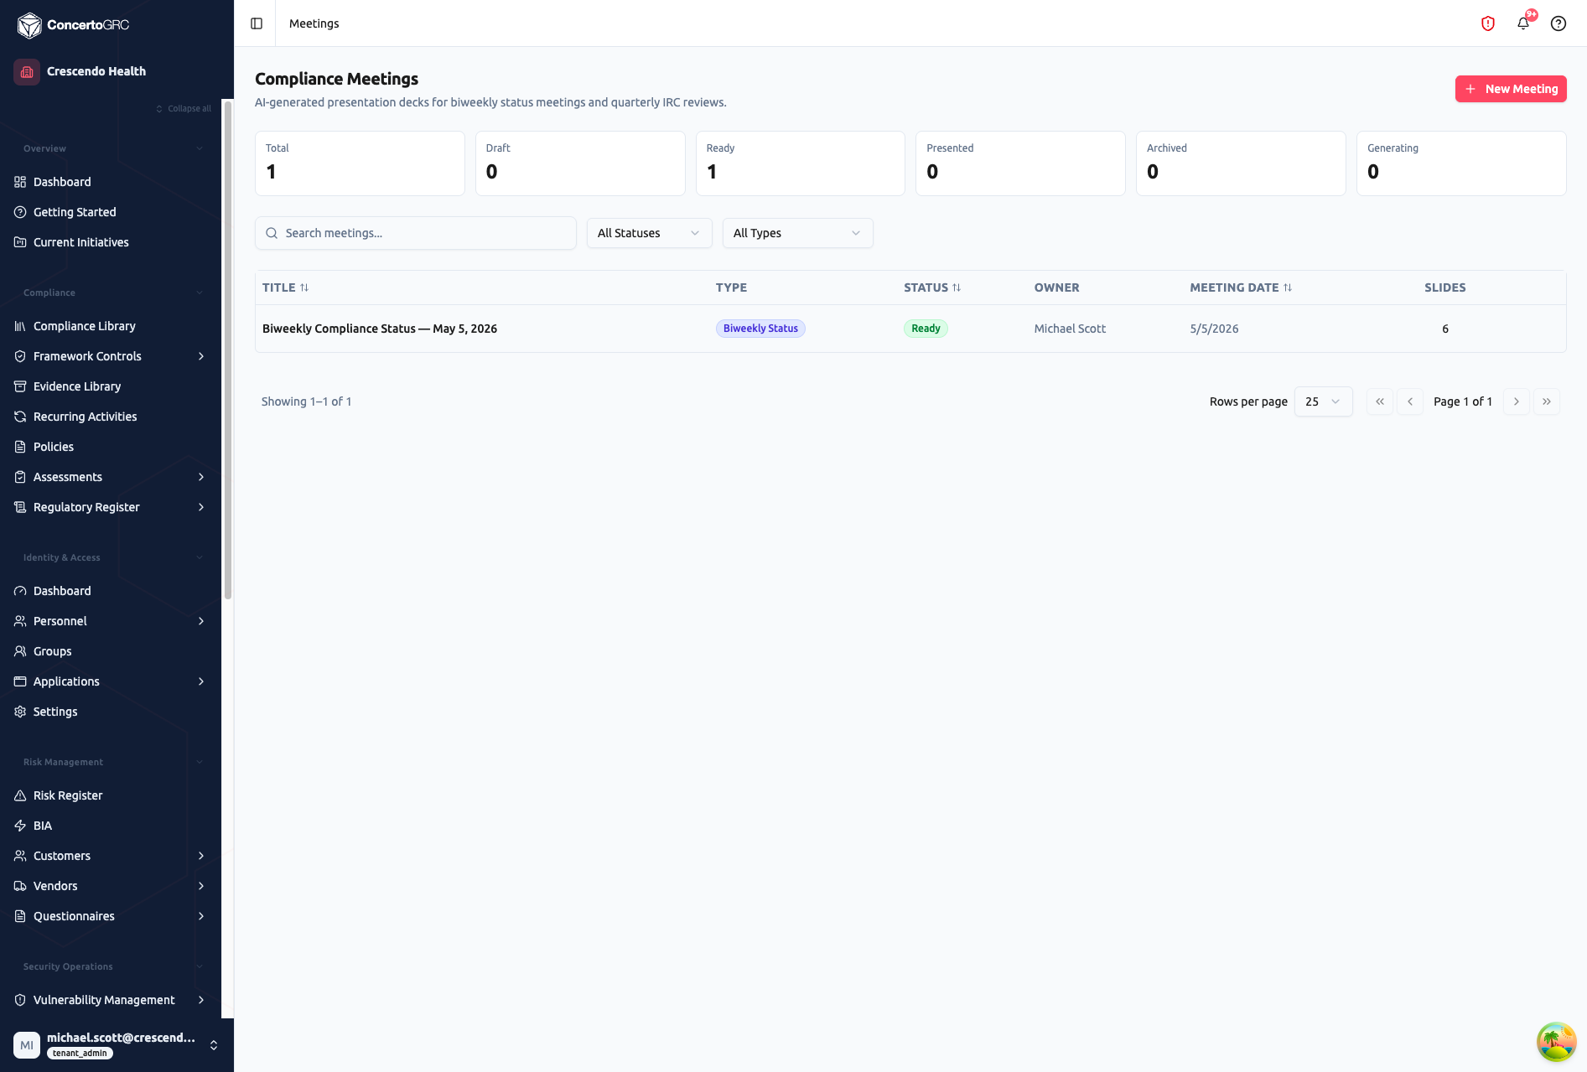
Task: Click the palm tree sunset floating icon
Action: tap(1556, 1042)
